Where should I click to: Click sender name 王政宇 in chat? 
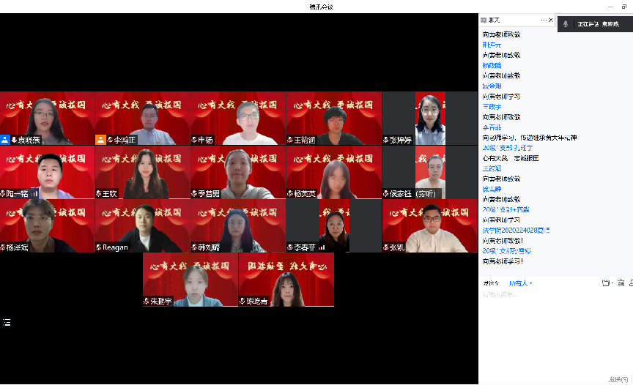click(x=492, y=107)
